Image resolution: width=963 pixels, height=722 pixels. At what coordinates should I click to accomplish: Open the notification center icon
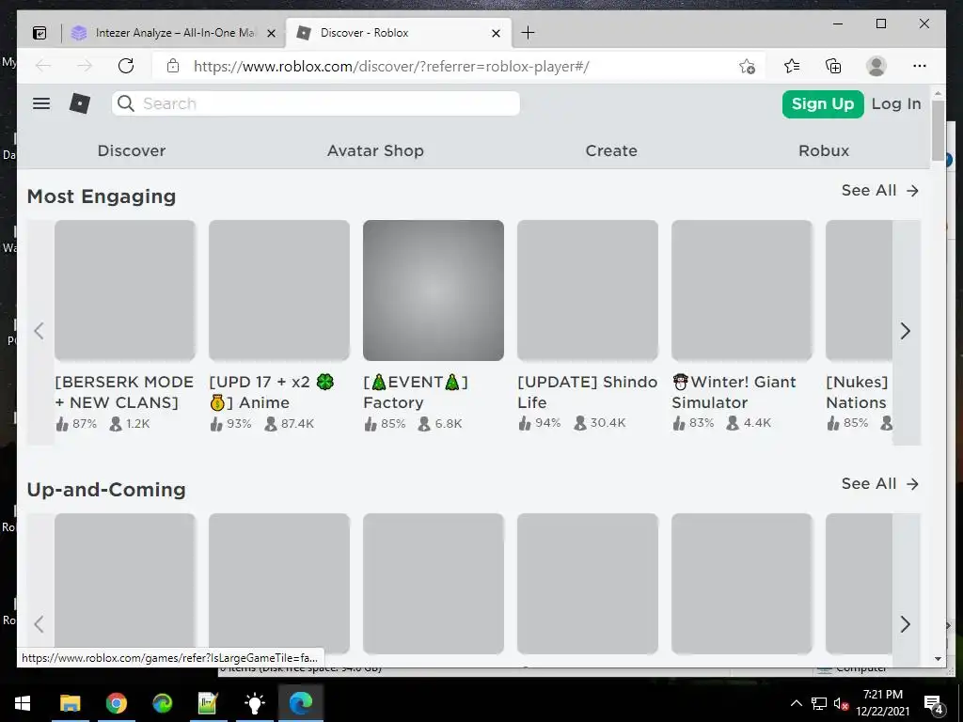(934, 703)
